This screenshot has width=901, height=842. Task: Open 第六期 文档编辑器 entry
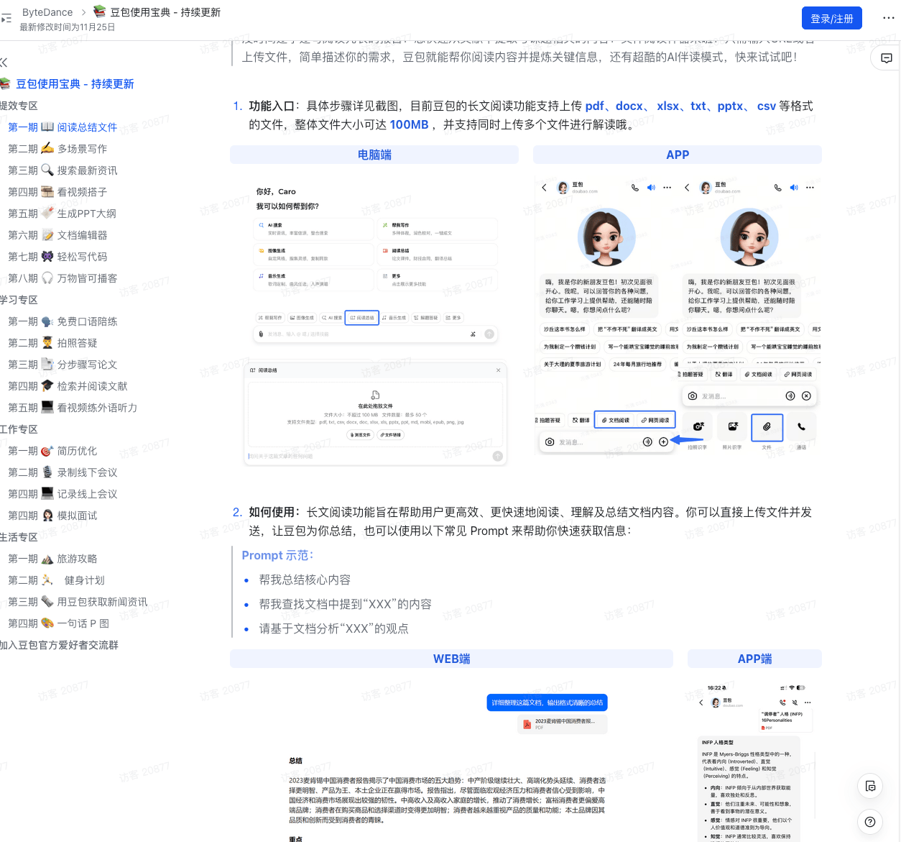[57, 235]
